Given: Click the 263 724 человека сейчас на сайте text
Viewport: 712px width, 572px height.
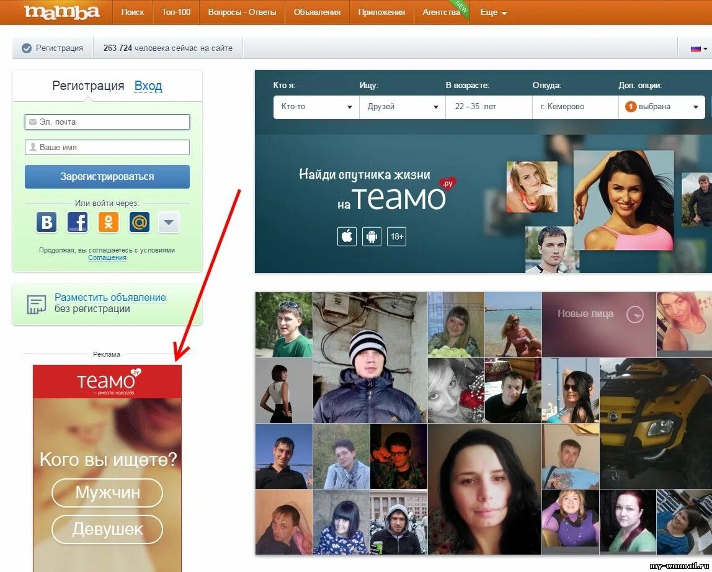Looking at the screenshot, I should pyautogui.click(x=168, y=48).
